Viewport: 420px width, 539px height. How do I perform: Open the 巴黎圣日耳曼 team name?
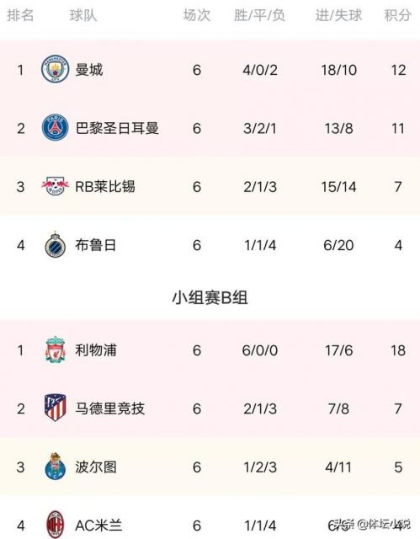[117, 128]
